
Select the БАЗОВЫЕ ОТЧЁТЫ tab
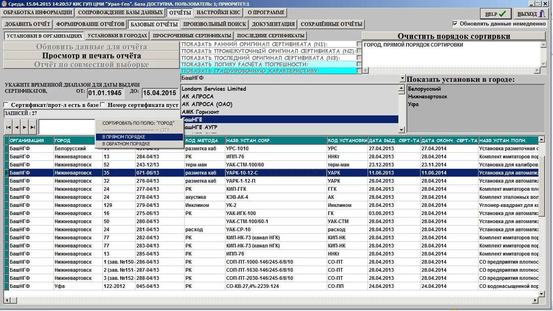[154, 24]
